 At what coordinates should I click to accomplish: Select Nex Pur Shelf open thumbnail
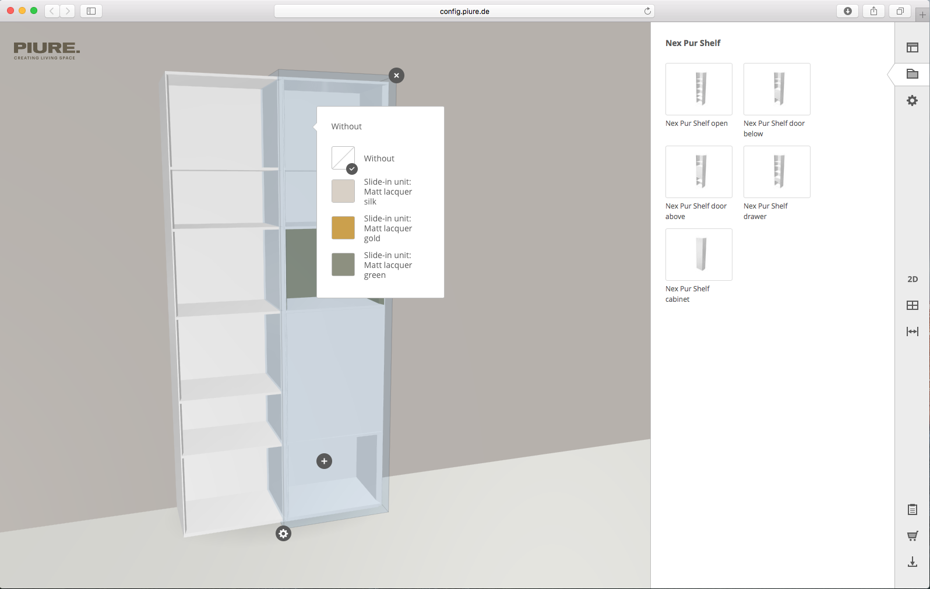[x=699, y=89]
